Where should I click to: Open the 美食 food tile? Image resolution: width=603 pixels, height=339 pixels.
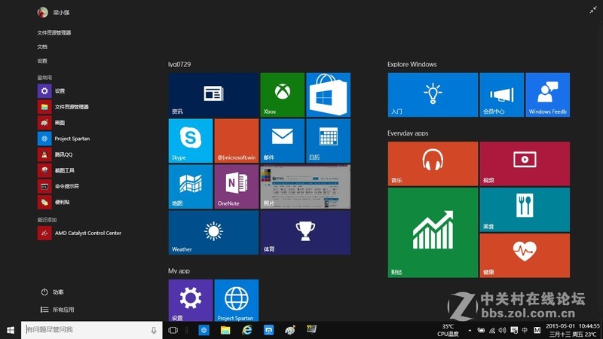(x=525, y=209)
